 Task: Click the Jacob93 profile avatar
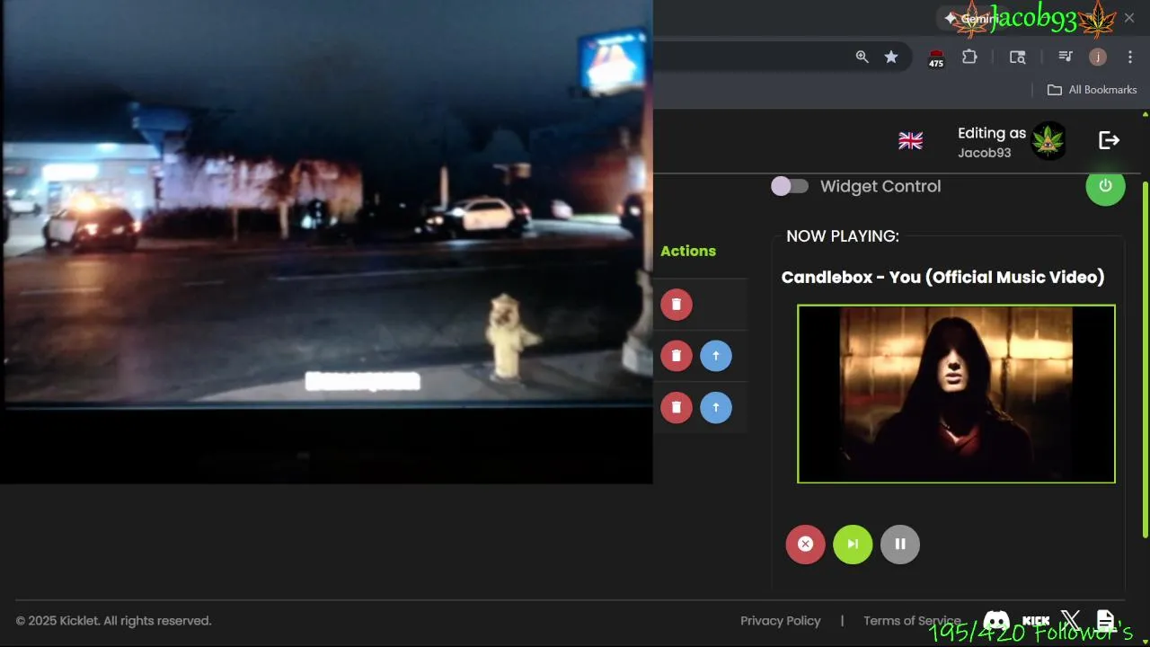(x=1048, y=141)
